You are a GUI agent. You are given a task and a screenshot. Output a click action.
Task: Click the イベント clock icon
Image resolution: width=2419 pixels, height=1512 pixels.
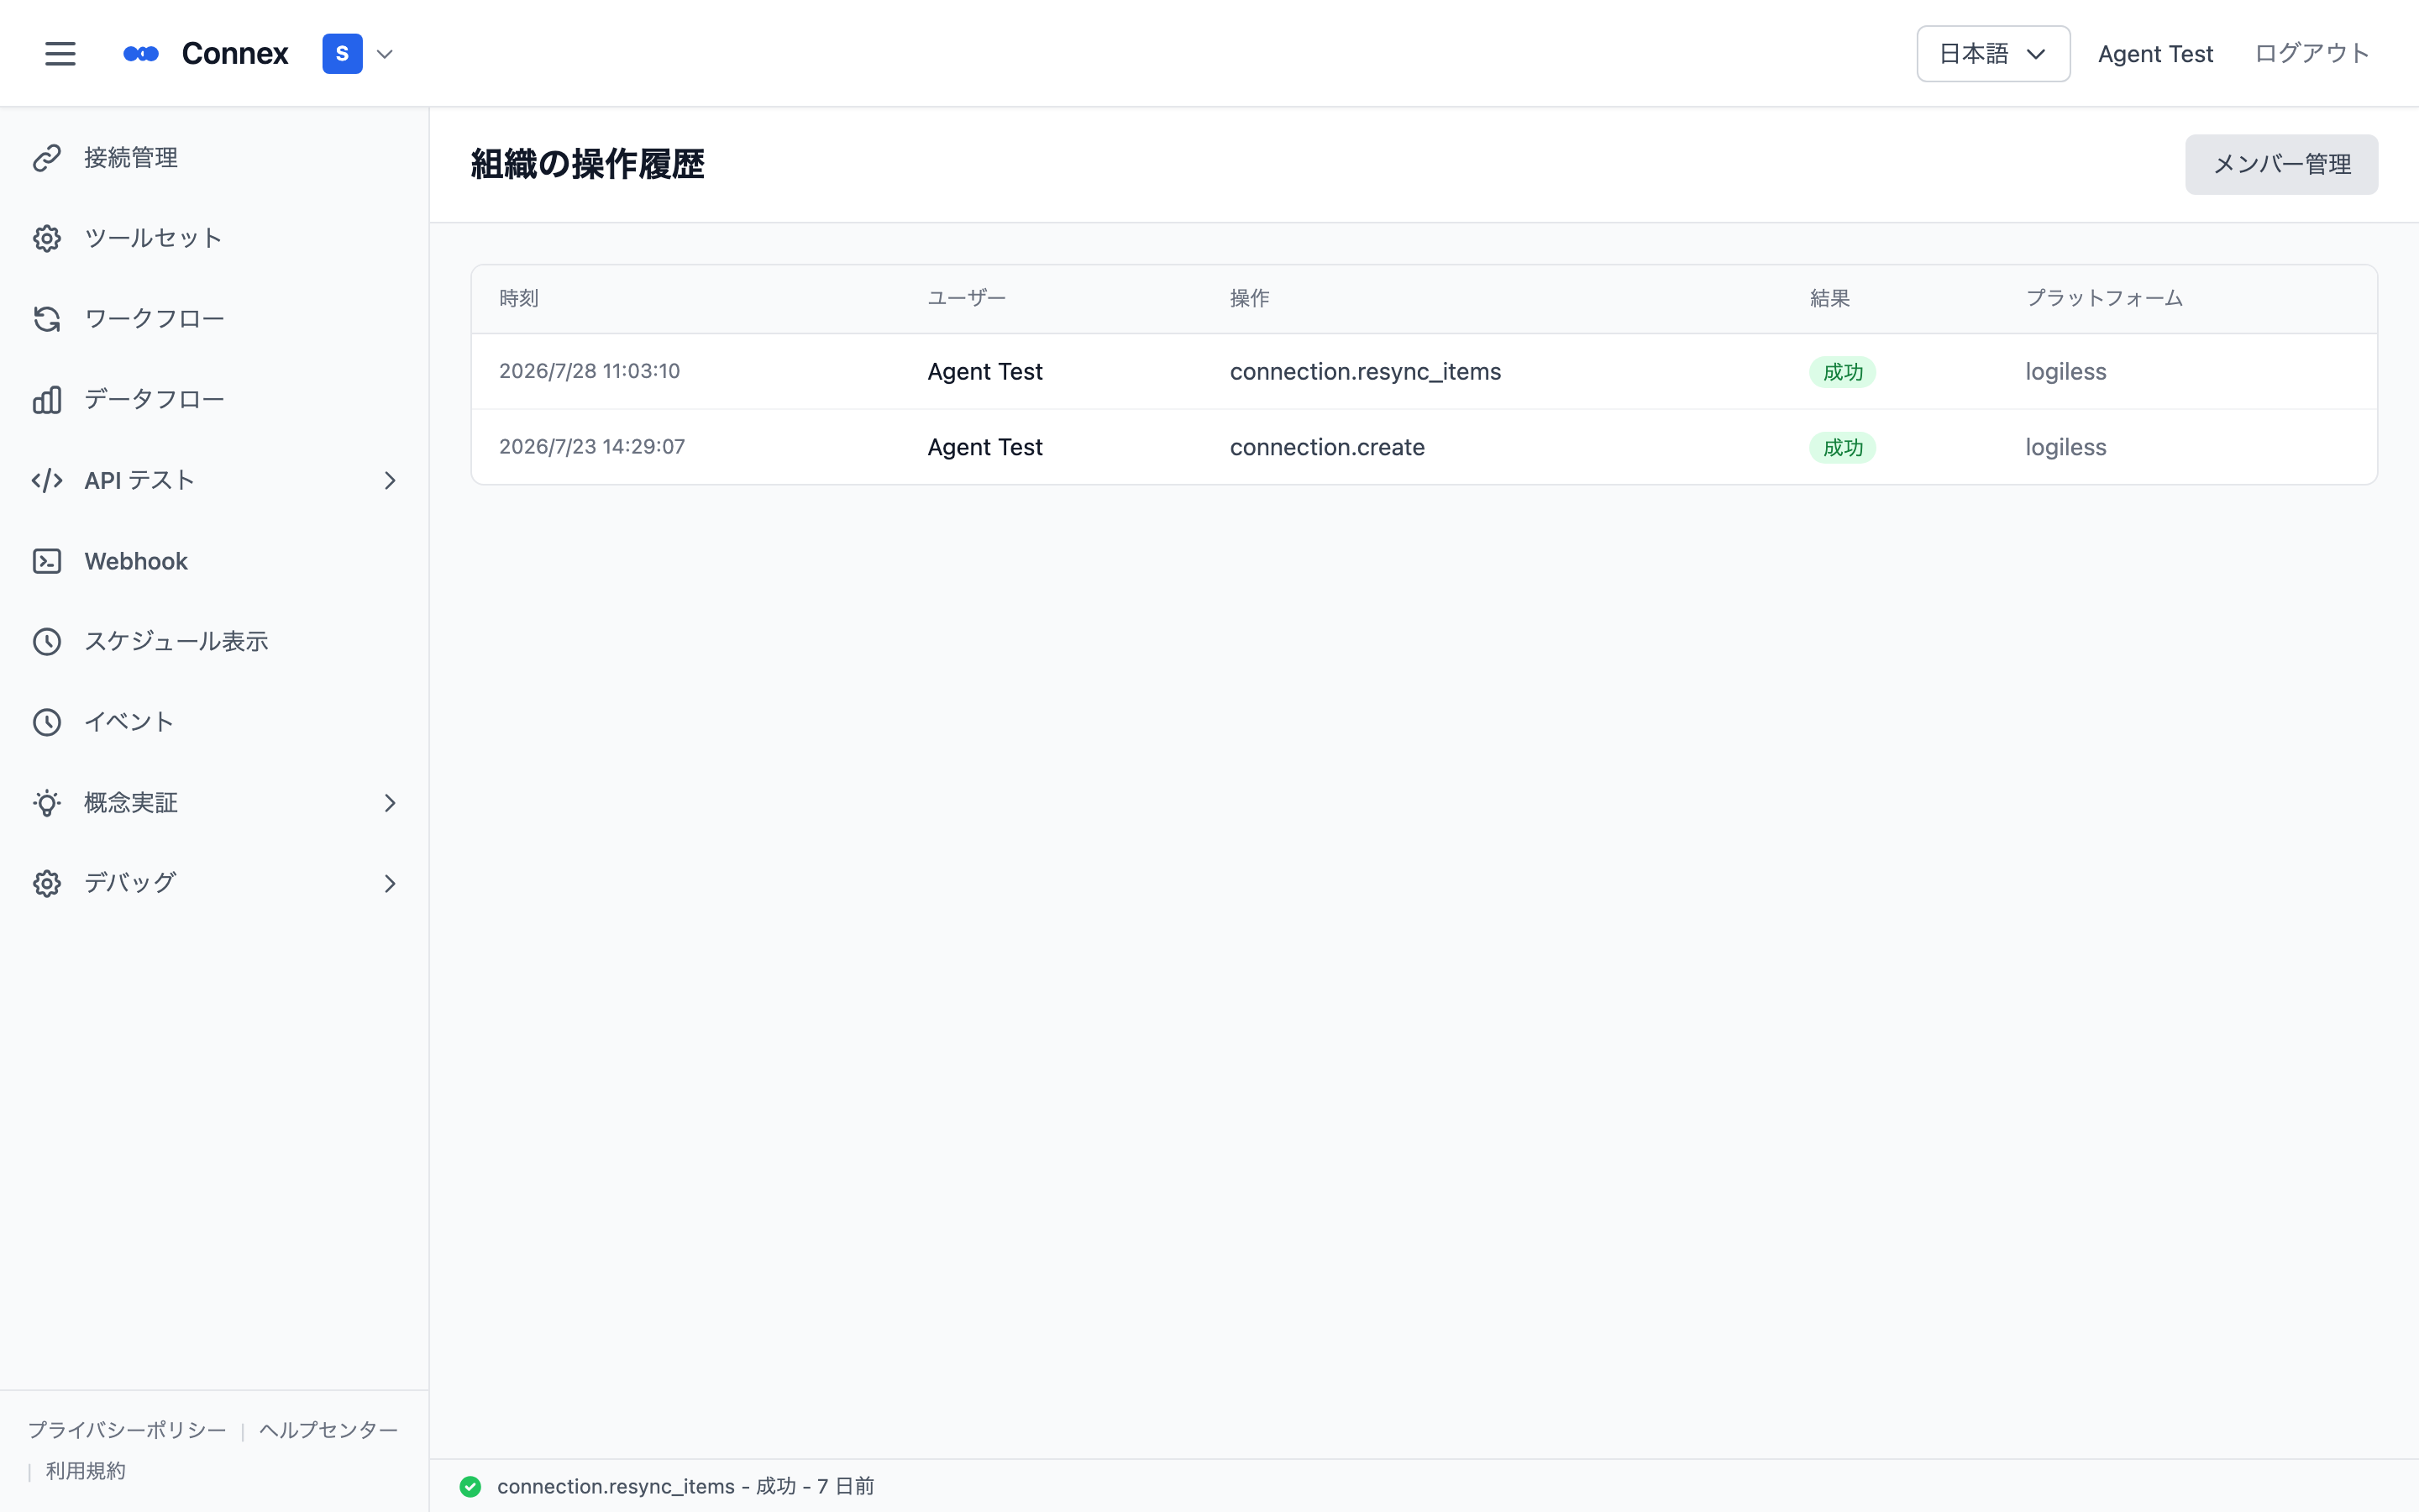[47, 722]
